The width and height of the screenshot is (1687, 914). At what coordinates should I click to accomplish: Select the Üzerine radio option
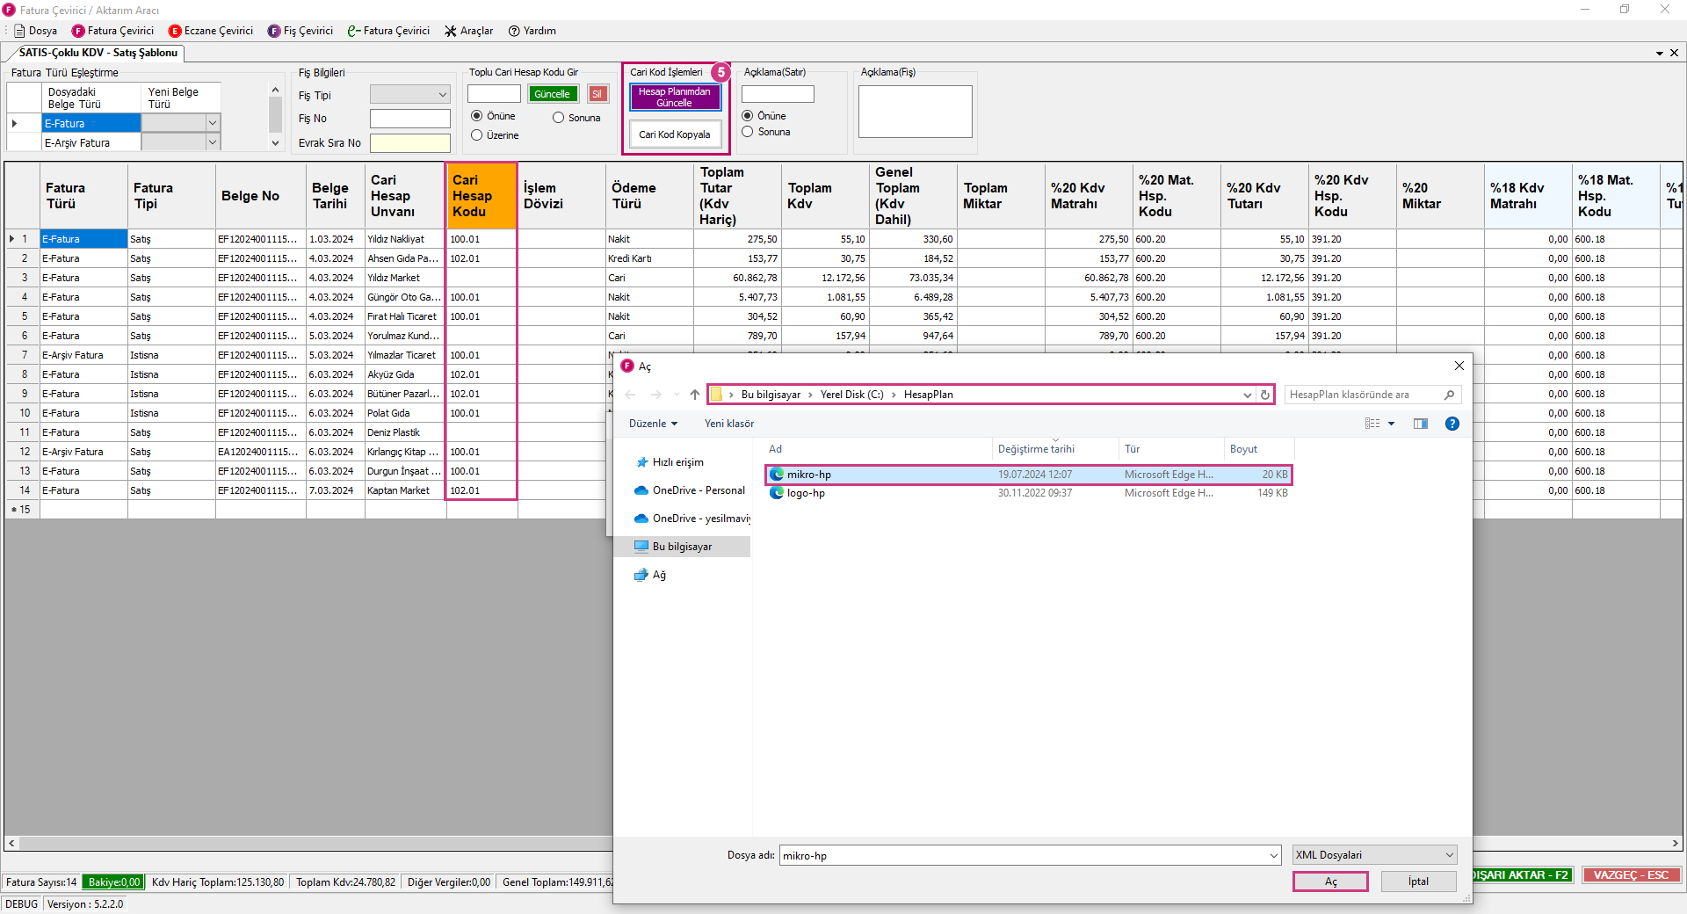tap(477, 135)
